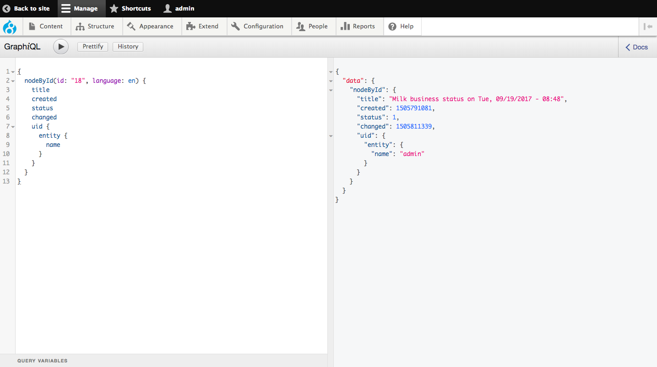This screenshot has height=367, width=657.
Task: Collapse the nodeById query block
Action: pos(12,81)
